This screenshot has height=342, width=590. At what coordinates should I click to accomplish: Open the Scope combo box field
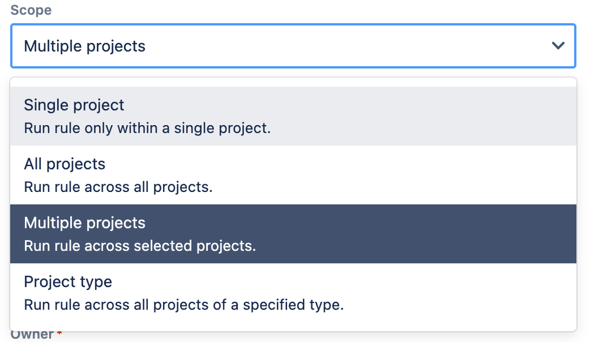(293, 45)
